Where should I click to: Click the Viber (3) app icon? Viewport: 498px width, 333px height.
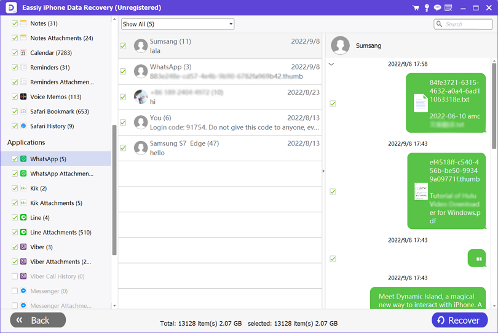(x=23, y=246)
